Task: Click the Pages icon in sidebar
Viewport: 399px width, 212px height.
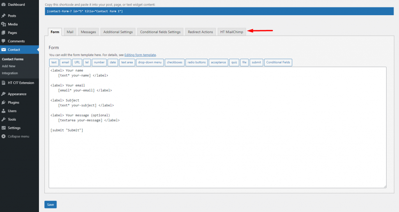Action: coord(4,33)
